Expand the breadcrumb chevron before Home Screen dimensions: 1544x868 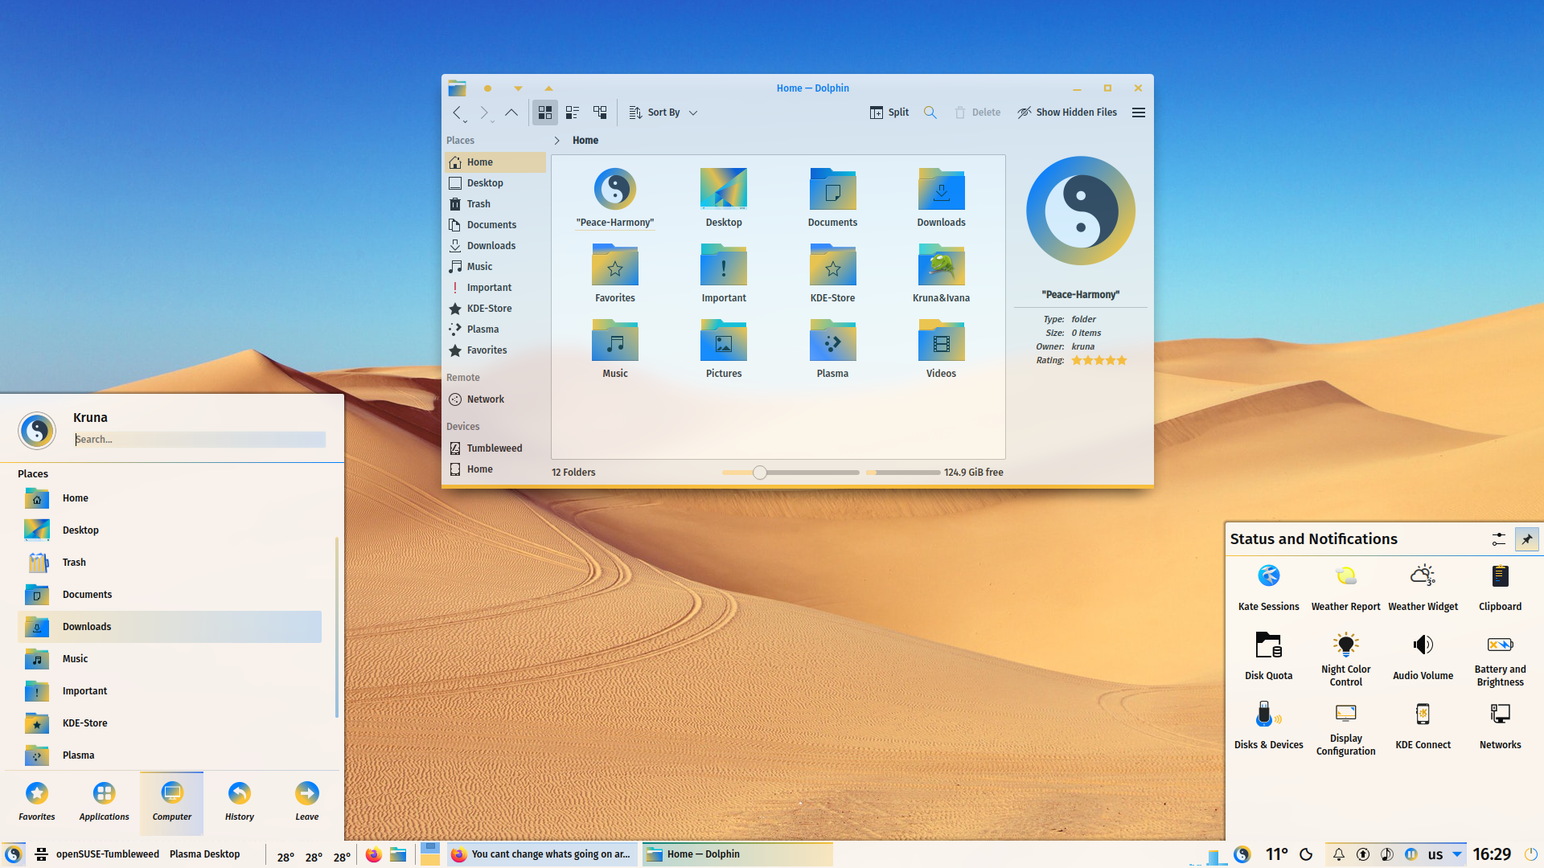(556, 141)
